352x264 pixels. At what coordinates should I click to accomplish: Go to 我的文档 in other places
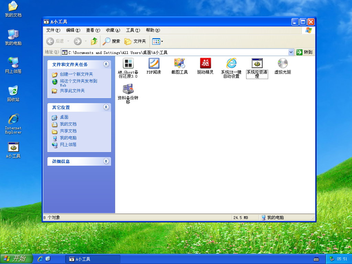pyautogui.click(x=68, y=124)
